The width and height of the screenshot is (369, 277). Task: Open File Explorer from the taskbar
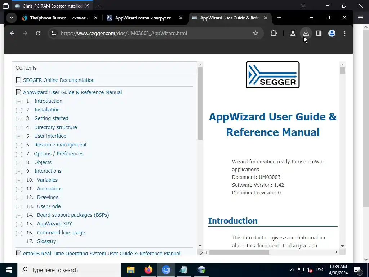point(130,270)
